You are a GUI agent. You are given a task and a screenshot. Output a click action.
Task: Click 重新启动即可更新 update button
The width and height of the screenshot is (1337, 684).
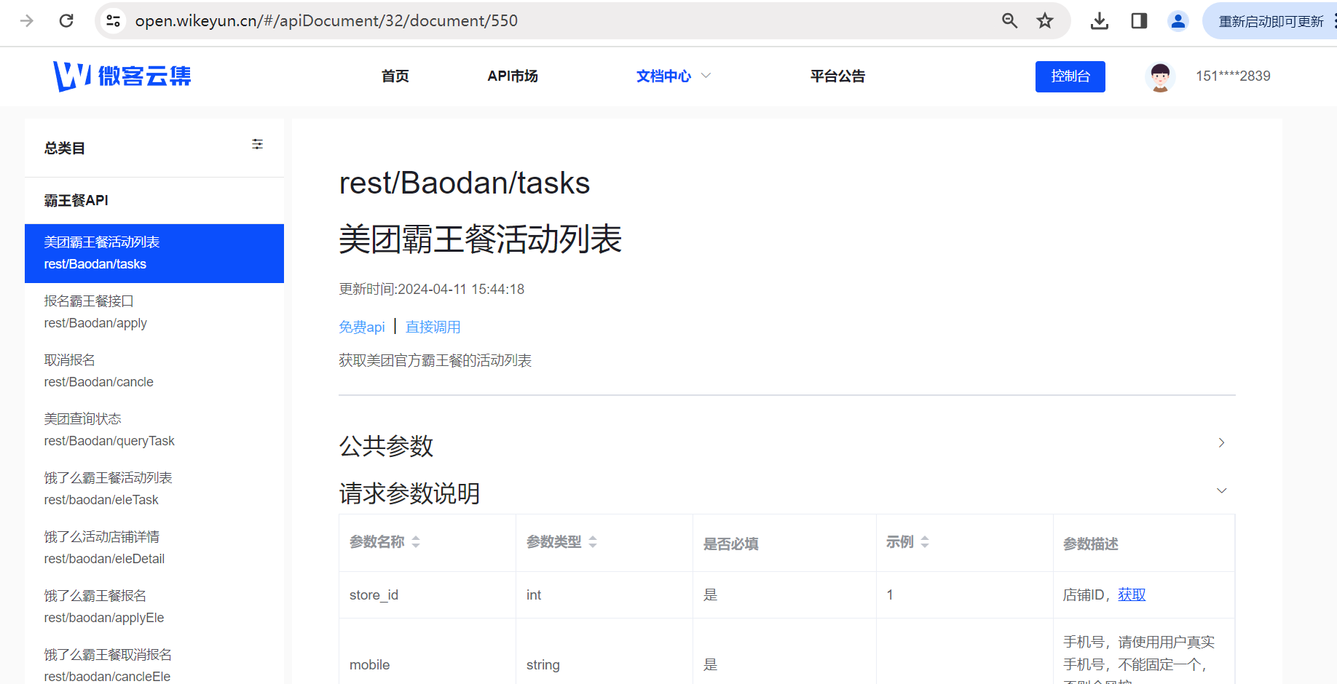[1271, 21]
